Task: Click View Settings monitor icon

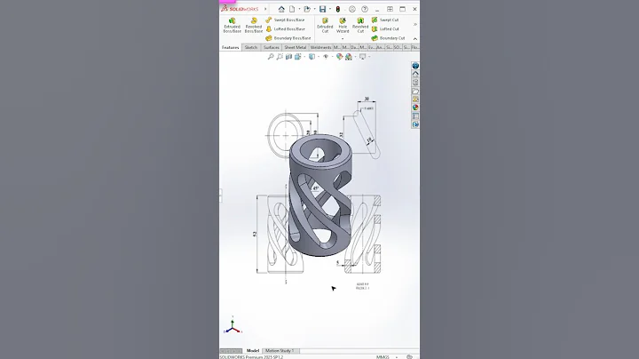Action: point(362,57)
